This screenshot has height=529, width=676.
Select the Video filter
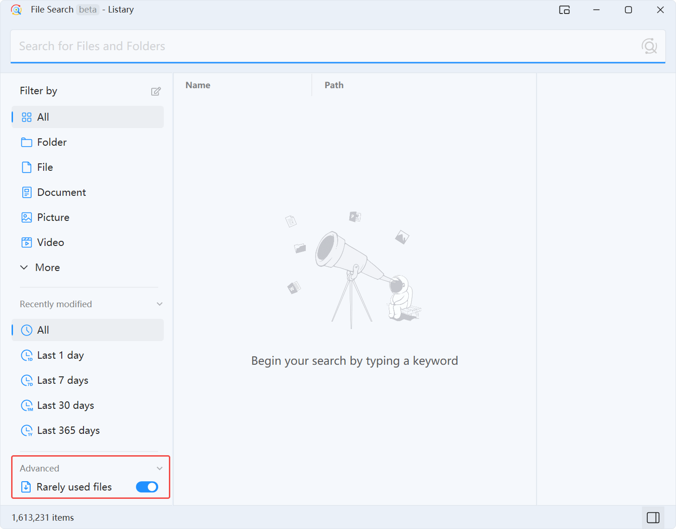[88, 242]
